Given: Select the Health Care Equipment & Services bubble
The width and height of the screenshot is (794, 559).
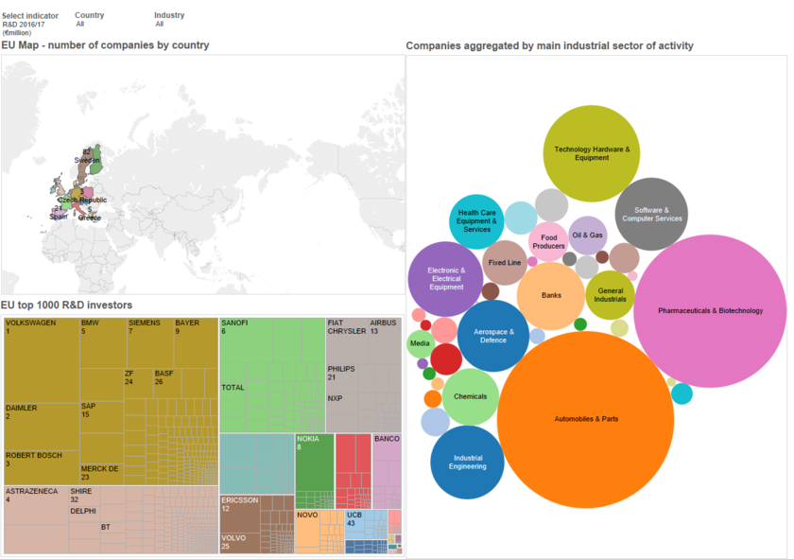Looking at the screenshot, I should (x=475, y=221).
